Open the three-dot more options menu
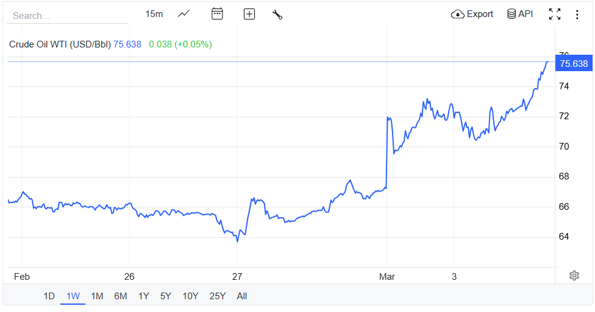 577,15
